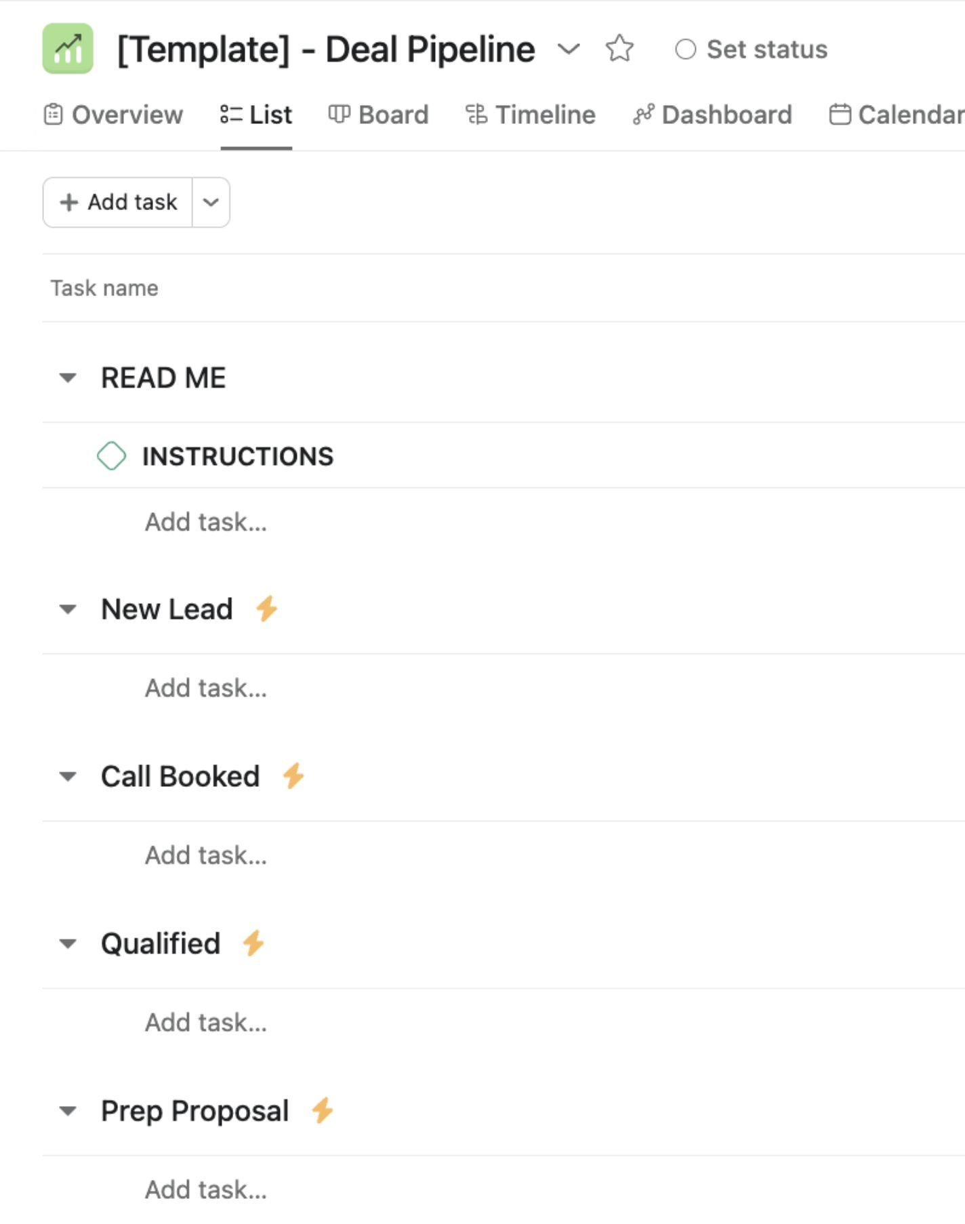Screen dimensions: 965x1224
Task: Click Add task field under Prep Proposal
Action: (x=206, y=1189)
